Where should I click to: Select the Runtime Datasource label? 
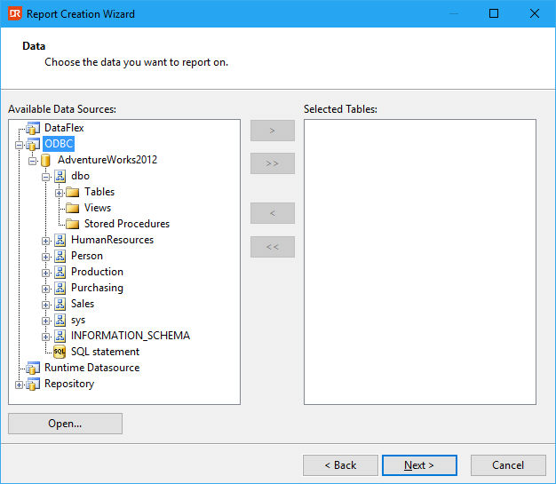pos(91,368)
